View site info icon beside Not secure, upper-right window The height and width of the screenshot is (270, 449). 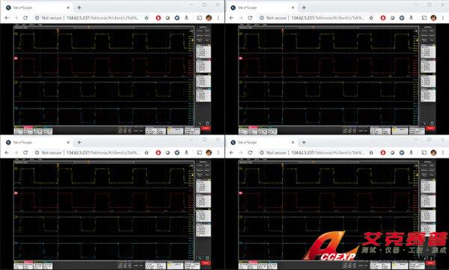pyautogui.click(x=262, y=18)
